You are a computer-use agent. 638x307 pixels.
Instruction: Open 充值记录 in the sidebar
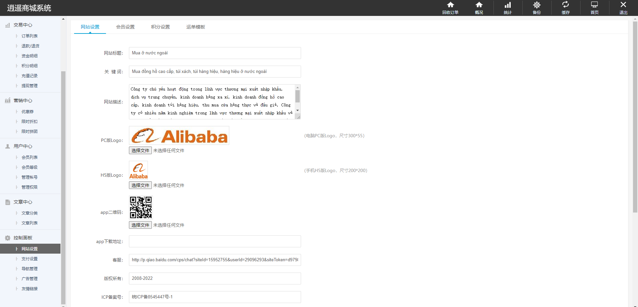click(x=30, y=76)
